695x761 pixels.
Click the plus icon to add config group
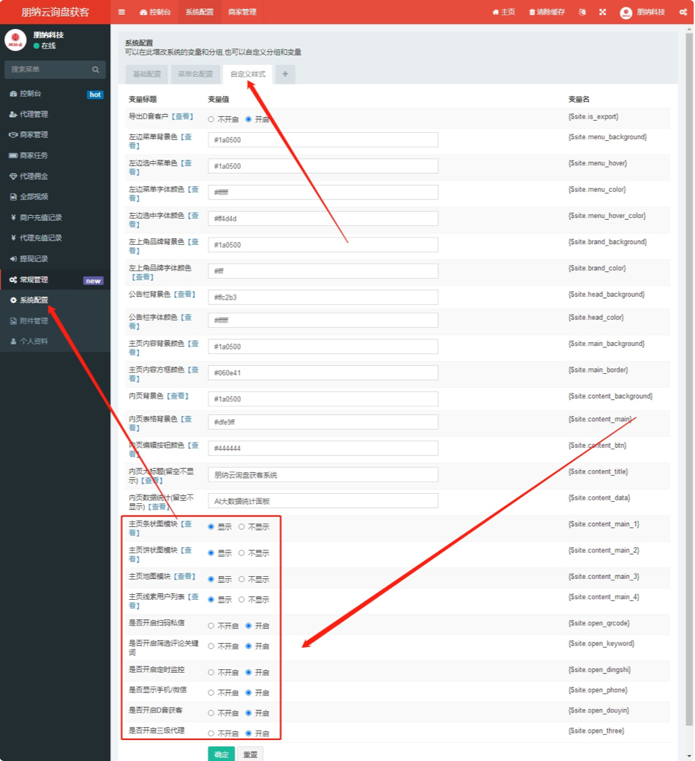pos(285,74)
